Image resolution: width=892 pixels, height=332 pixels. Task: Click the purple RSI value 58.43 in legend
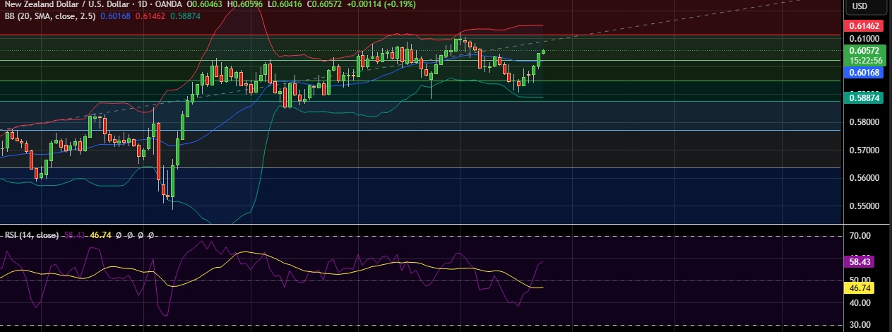pos(76,235)
